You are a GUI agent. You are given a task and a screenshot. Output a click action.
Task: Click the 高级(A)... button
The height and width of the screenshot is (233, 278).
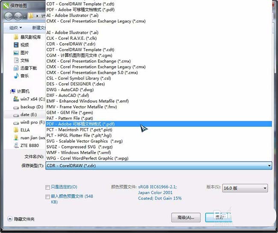(x=186, y=218)
